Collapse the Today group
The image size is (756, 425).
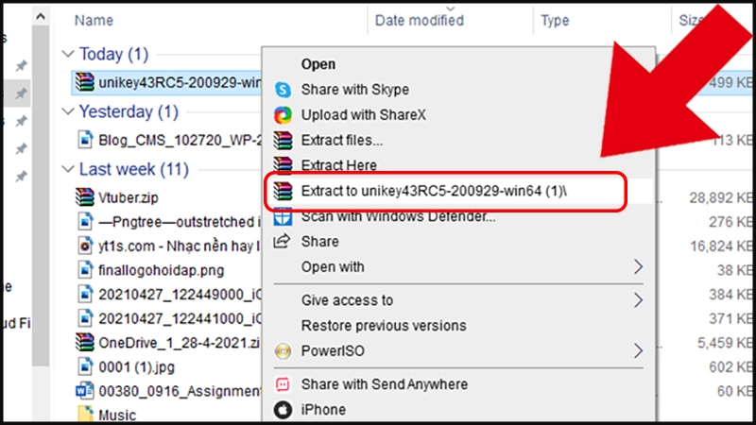click(66, 55)
